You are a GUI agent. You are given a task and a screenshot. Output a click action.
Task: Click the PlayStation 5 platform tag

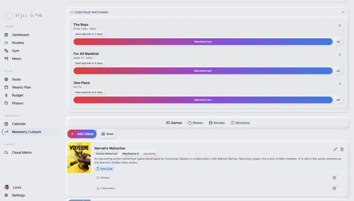(131, 154)
